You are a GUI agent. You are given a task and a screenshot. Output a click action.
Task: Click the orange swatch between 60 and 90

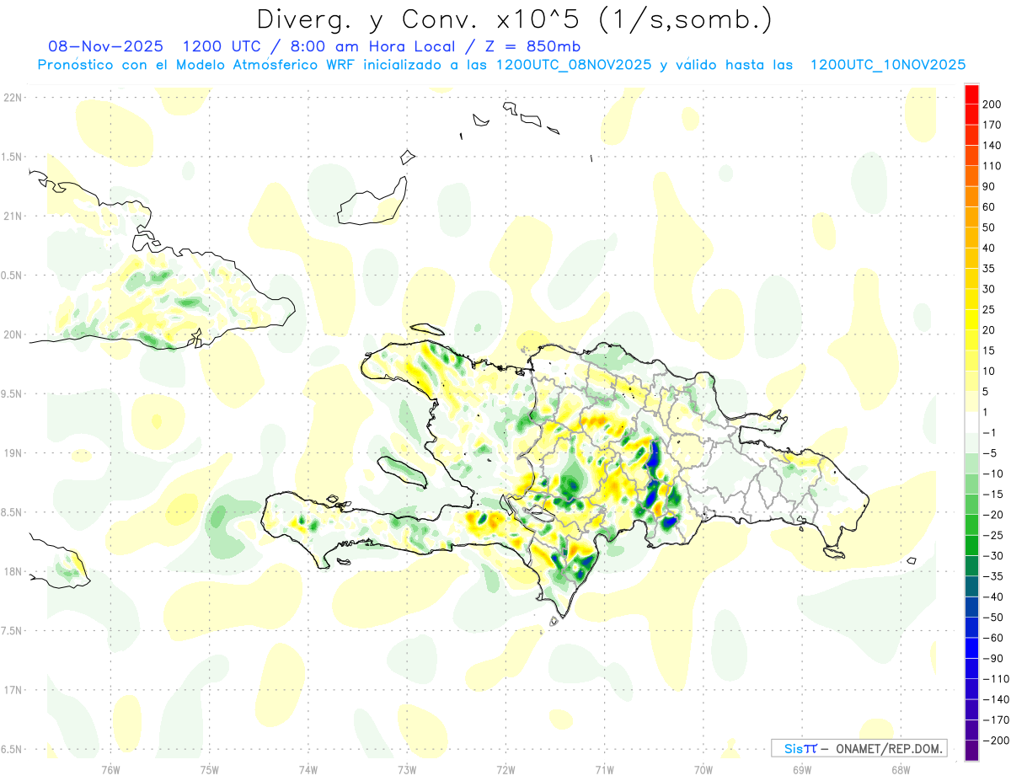tap(971, 197)
